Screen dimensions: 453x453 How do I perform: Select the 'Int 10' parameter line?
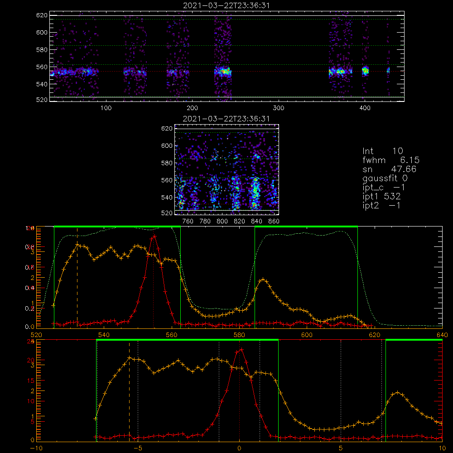pyautogui.click(x=382, y=151)
